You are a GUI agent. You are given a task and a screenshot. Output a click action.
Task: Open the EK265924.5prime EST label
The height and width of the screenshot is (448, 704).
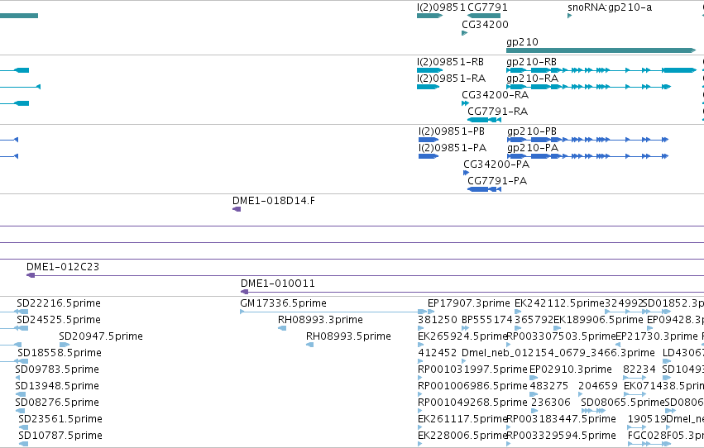point(462,336)
